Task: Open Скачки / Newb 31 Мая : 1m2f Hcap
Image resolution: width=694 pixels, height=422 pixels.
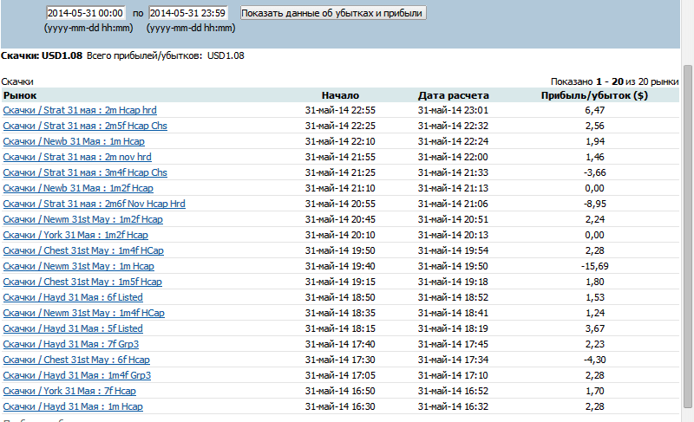Action: click(78, 188)
